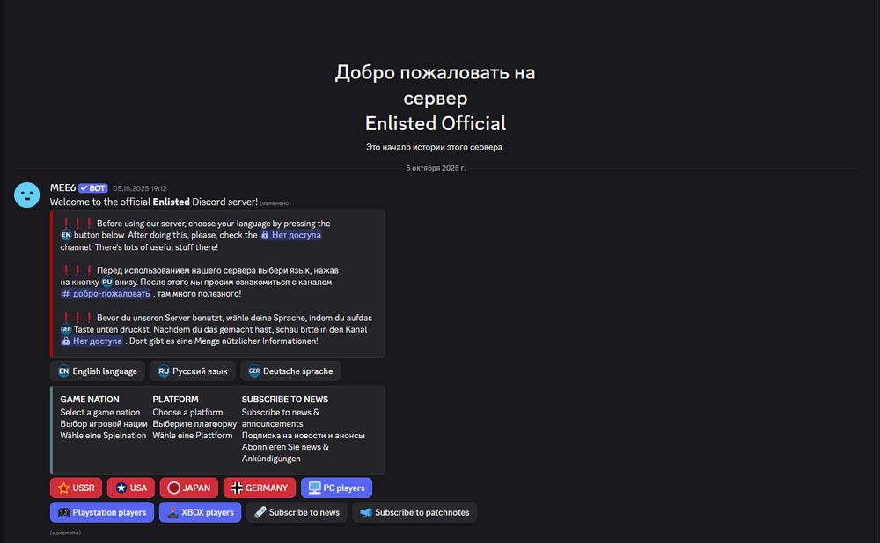
Task: Choose the XBOX players button
Action: (200, 512)
